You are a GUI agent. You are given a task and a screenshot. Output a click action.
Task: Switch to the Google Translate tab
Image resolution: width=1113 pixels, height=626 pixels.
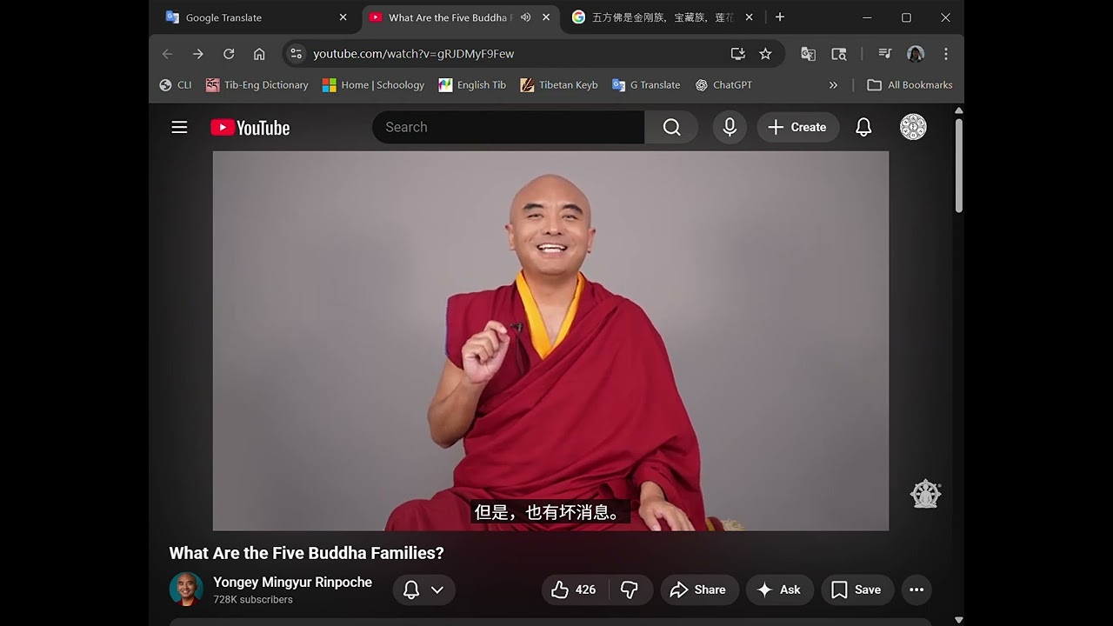coord(257,17)
